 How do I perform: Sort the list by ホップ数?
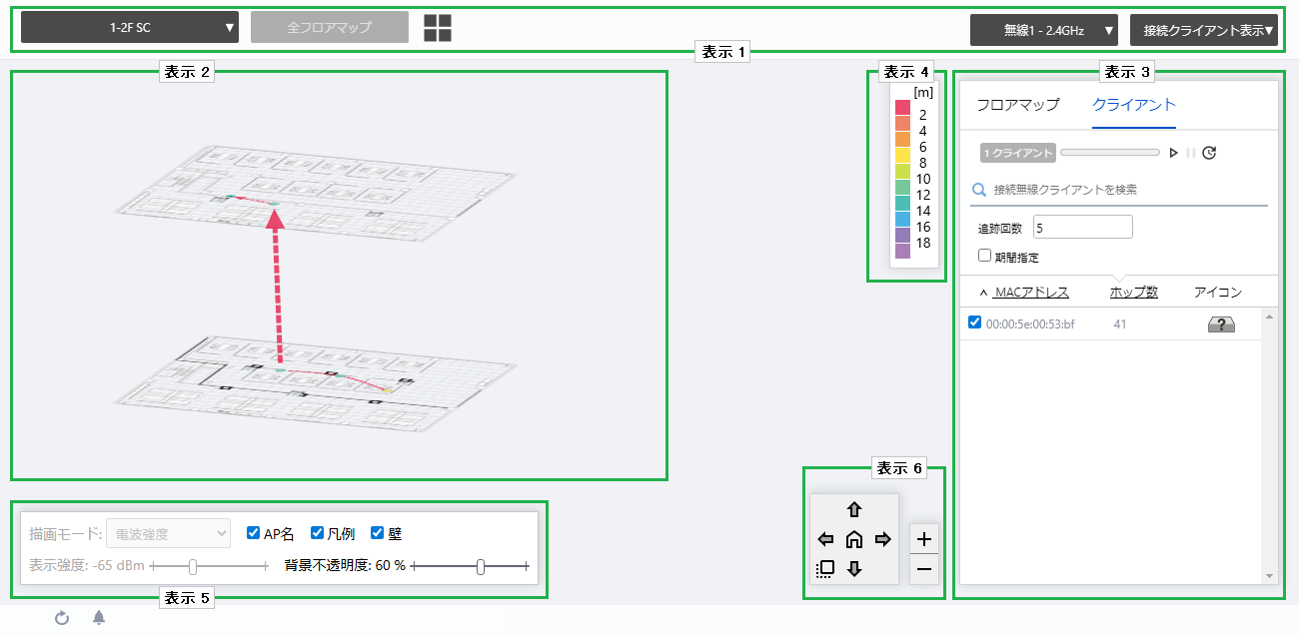(1134, 293)
